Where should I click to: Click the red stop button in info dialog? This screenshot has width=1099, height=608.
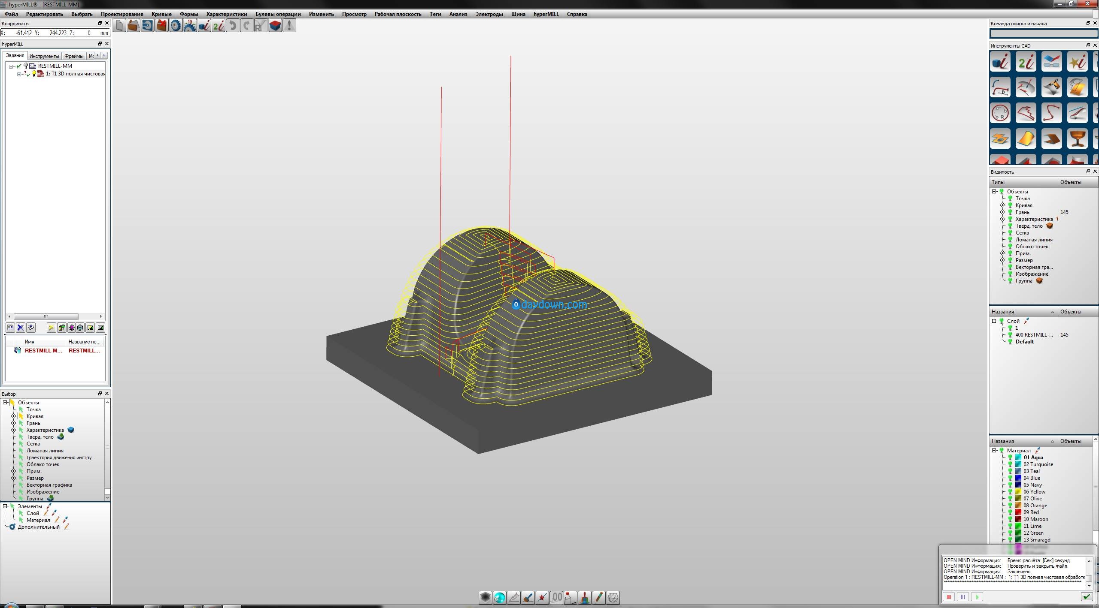pyautogui.click(x=949, y=597)
